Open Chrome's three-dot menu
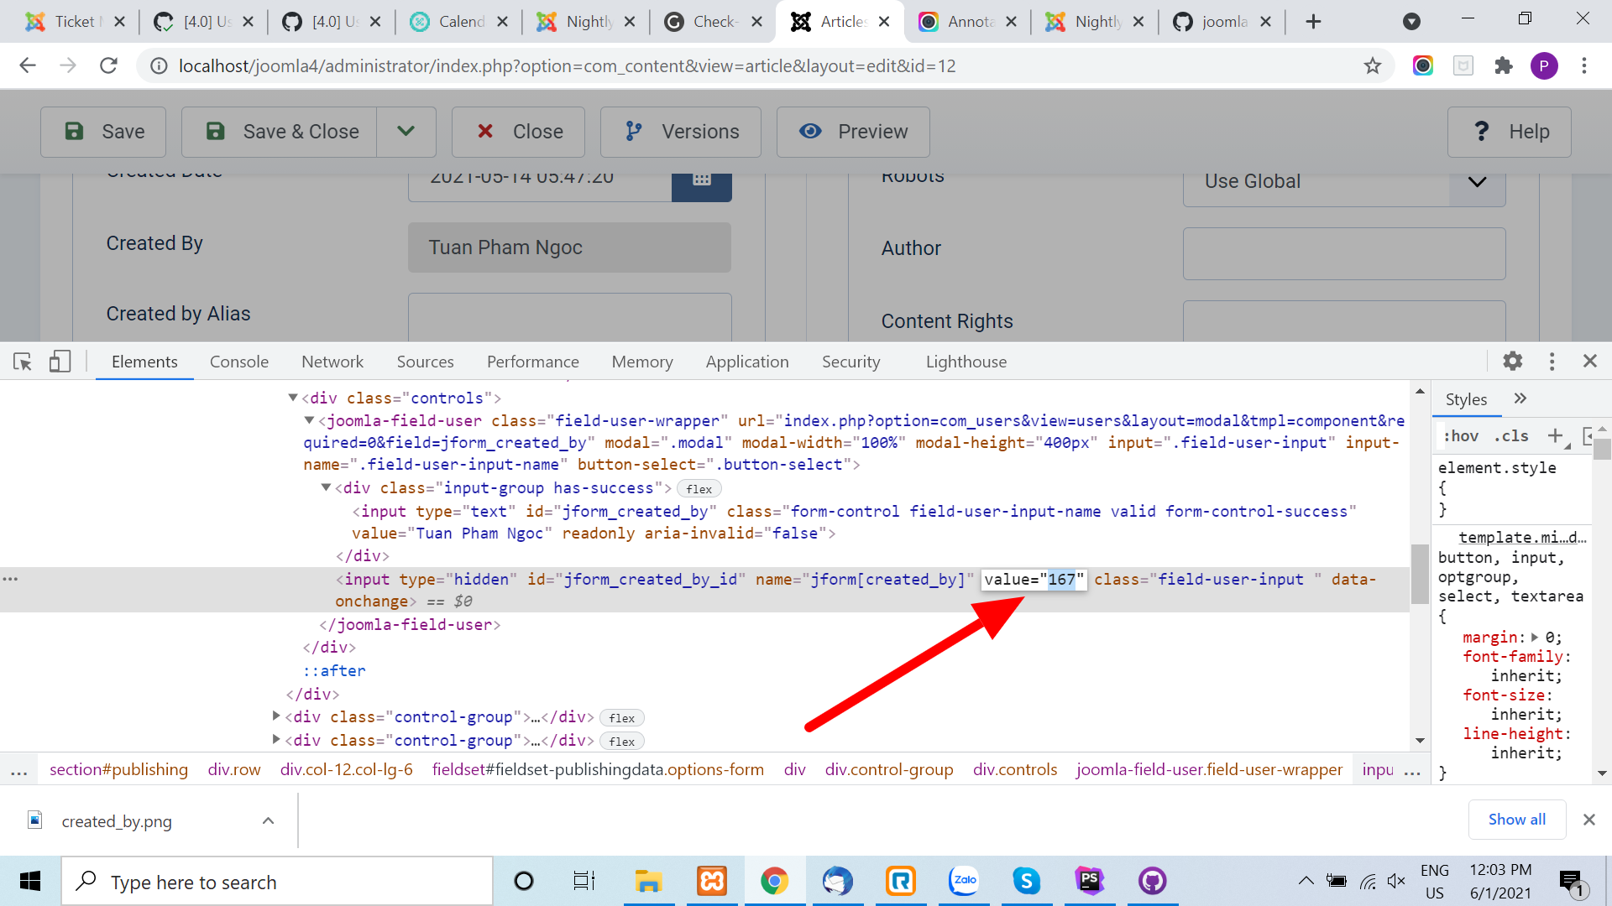The image size is (1612, 906). (1584, 65)
